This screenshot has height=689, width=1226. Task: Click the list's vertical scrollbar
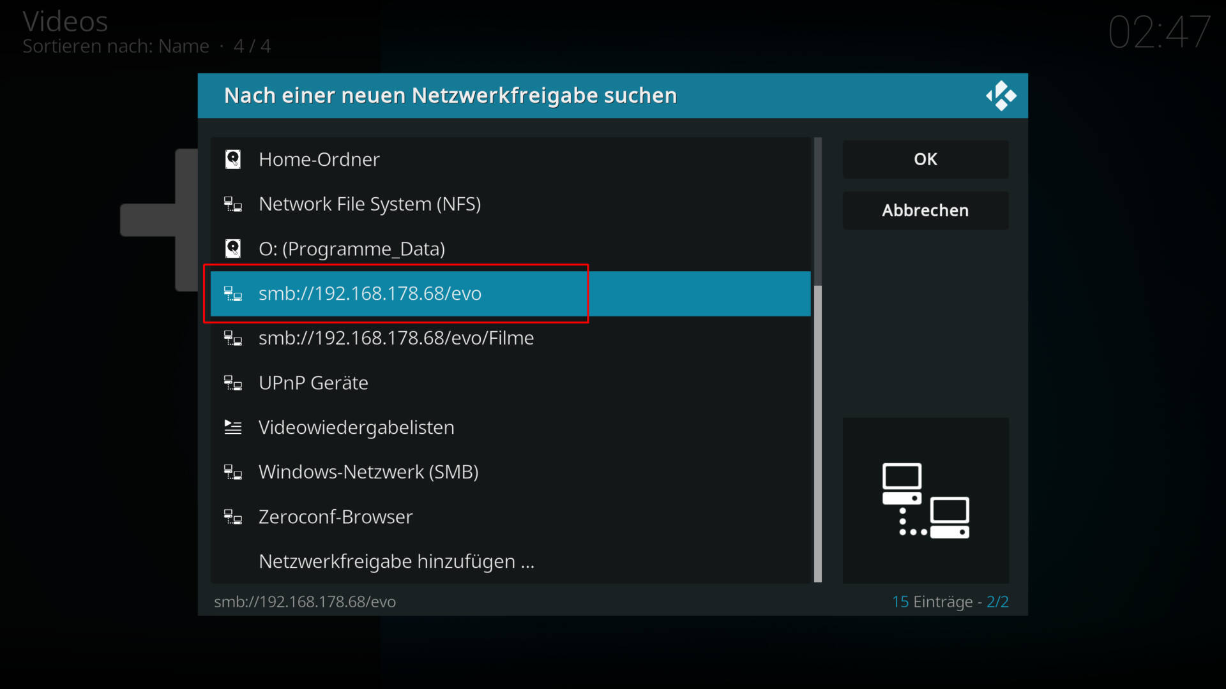(x=818, y=434)
